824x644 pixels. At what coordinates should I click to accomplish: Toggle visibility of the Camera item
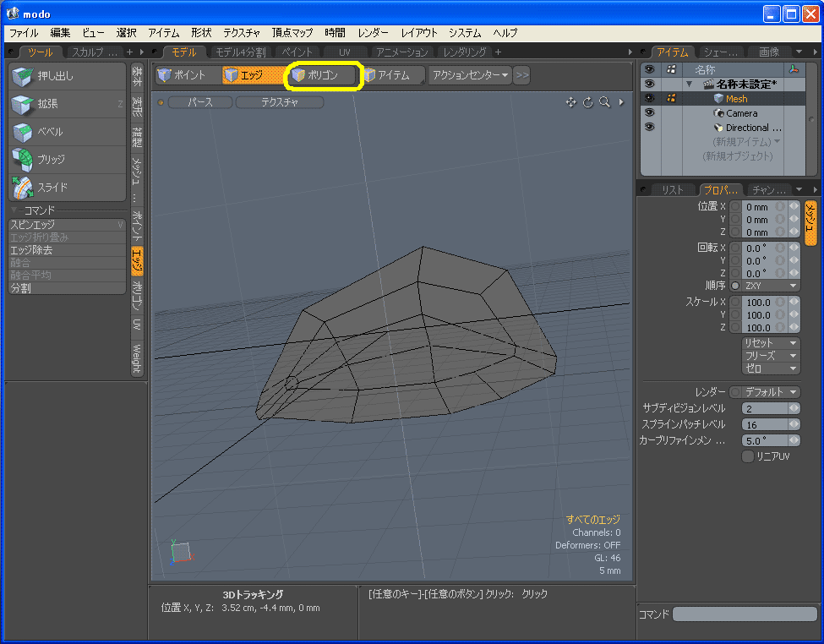(x=650, y=112)
